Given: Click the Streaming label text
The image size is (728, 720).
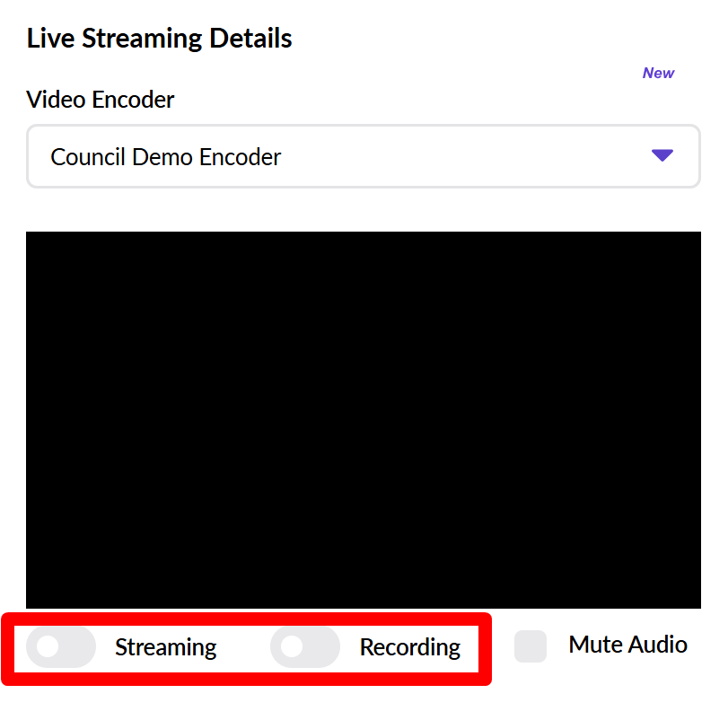Looking at the screenshot, I should (166, 647).
